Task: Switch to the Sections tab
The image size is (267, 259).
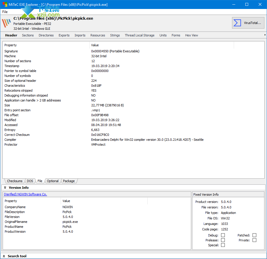Action: tap(28, 35)
